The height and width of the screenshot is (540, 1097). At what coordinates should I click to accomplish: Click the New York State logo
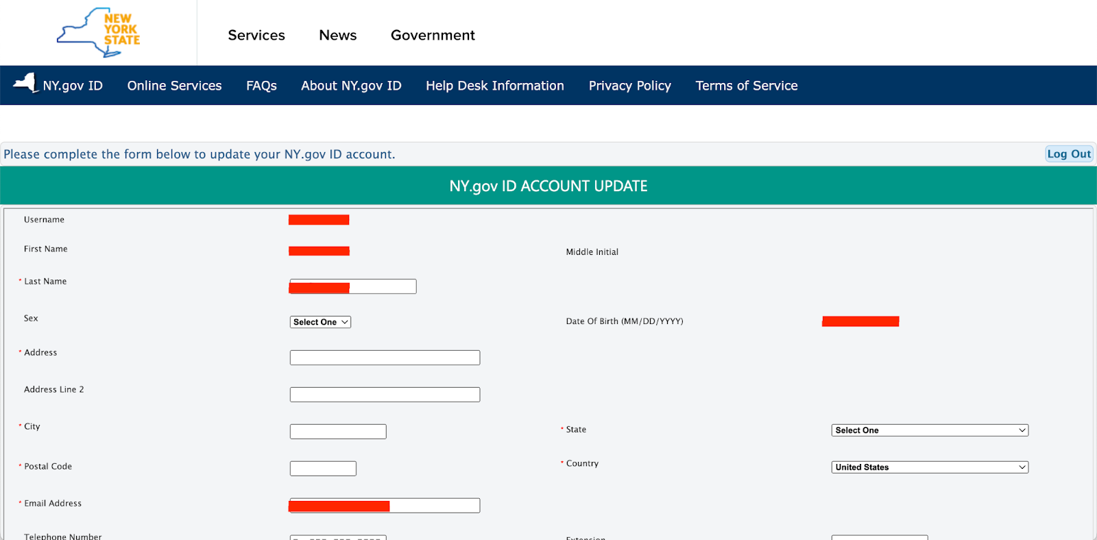coord(98,32)
